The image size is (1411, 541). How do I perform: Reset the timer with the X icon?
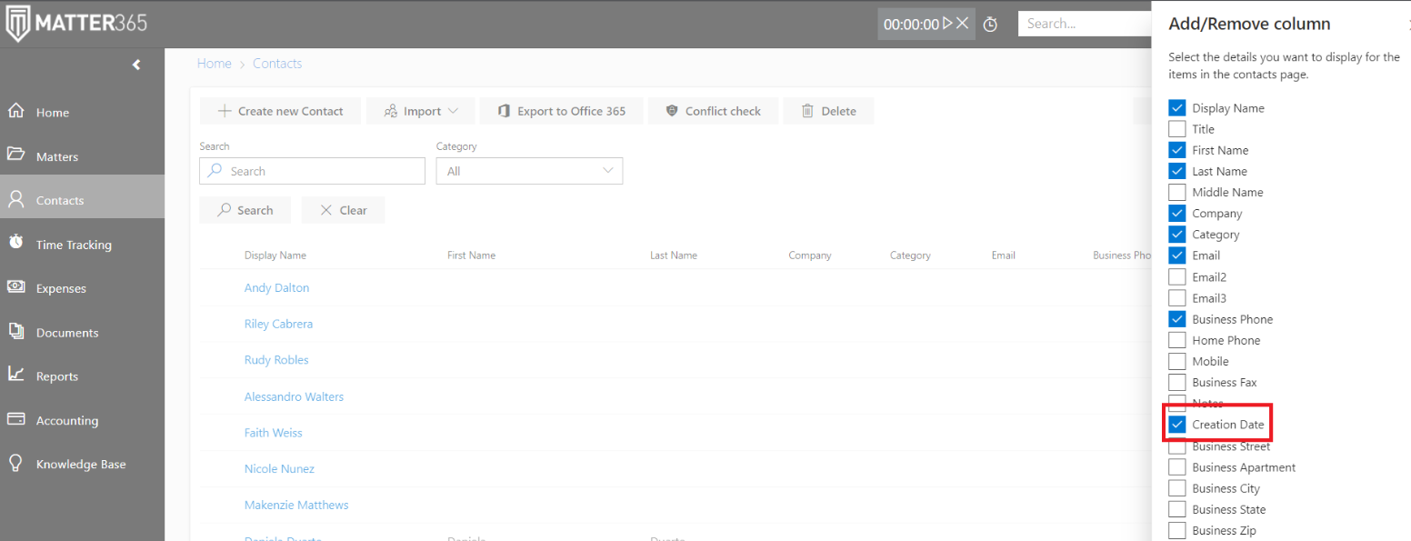point(962,23)
